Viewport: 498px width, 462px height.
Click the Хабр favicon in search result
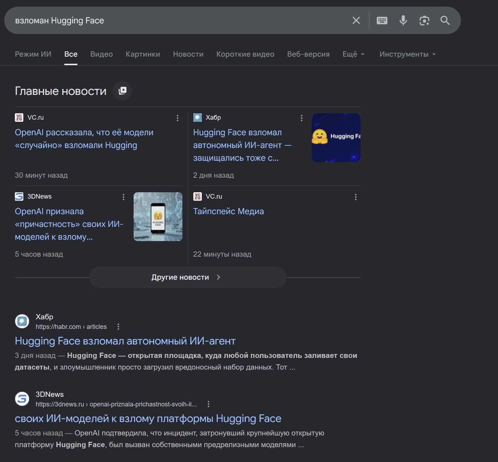pyautogui.click(x=22, y=321)
